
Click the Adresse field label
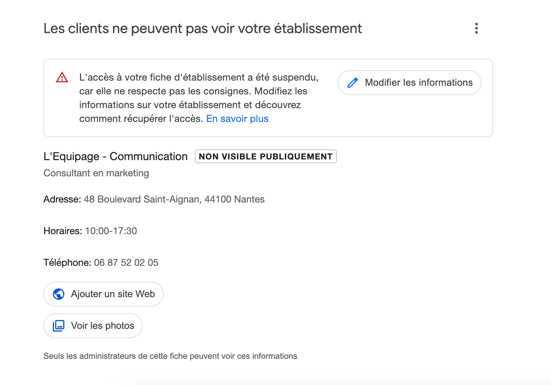(62, 199)
